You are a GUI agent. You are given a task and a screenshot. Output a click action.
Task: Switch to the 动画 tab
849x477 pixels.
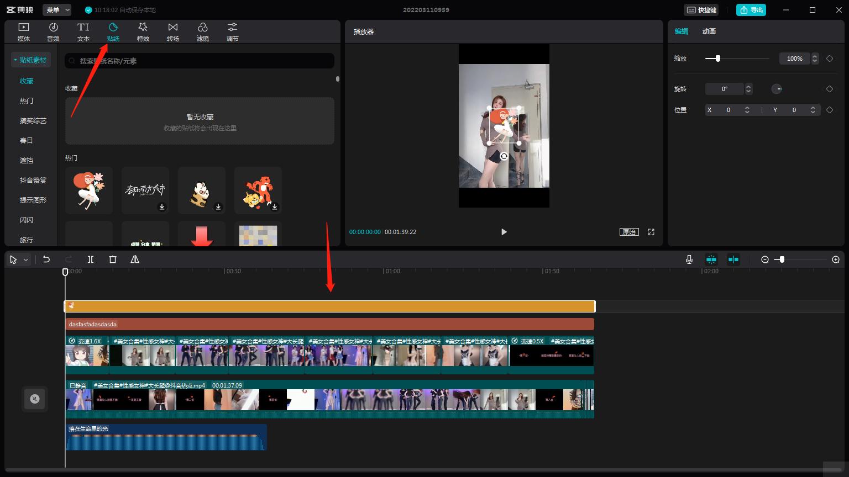point(709,31)
